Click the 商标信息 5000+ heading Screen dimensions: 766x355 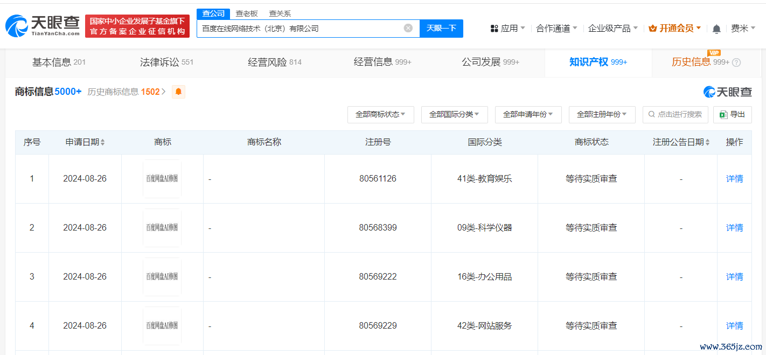pyautogui.click(x=48, y=92)
